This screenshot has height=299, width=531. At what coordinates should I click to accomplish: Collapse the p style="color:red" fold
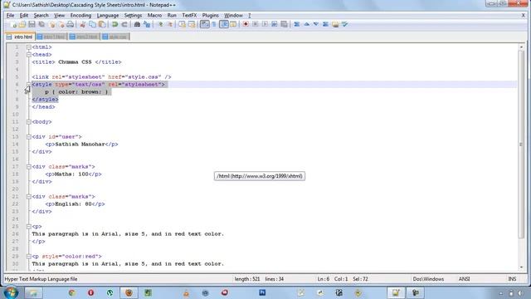pos(29,257)
